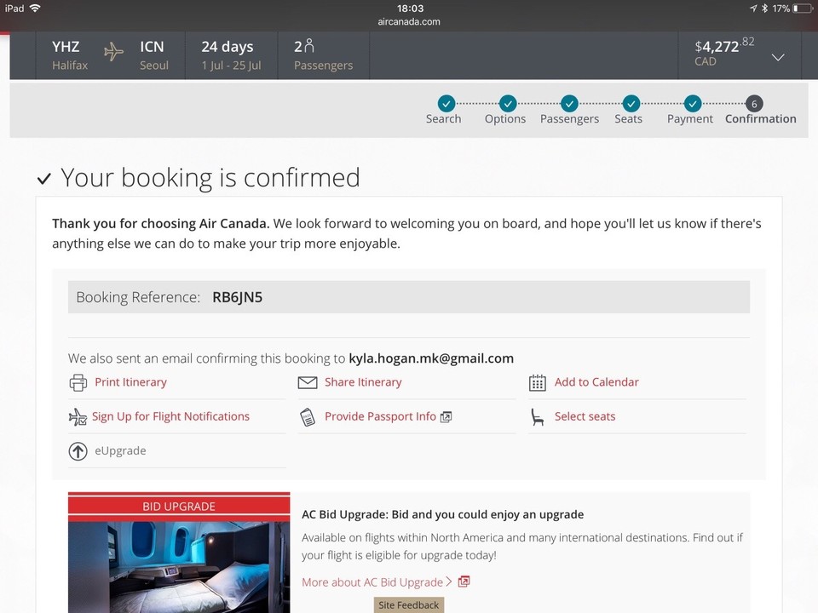
Task: Click the calendar icon beside Add to Calendar
Action: (x=538, y=382)
